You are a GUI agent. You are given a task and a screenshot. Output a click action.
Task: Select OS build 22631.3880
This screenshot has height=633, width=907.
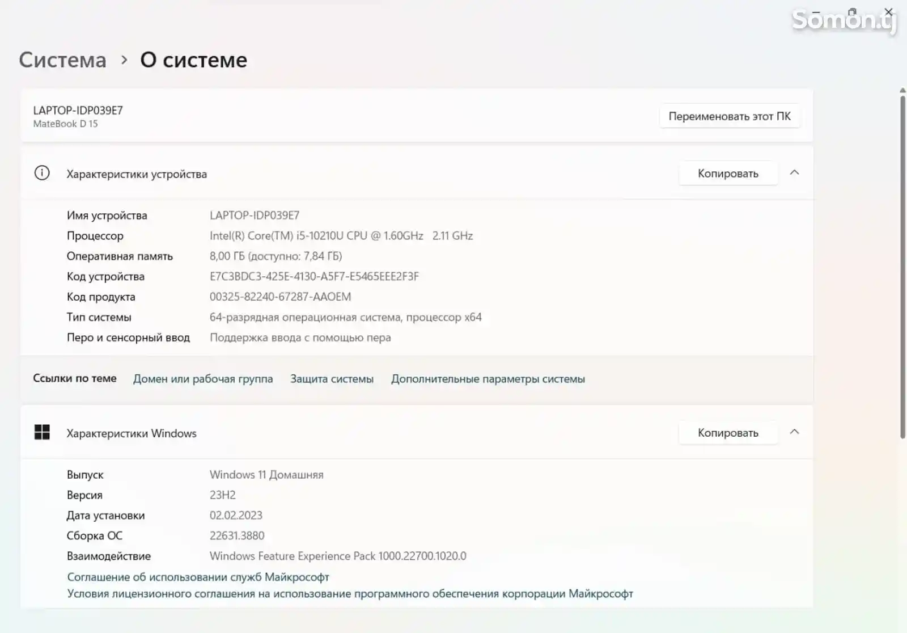237,536
